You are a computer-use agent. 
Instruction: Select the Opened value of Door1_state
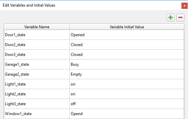point(127,35)
